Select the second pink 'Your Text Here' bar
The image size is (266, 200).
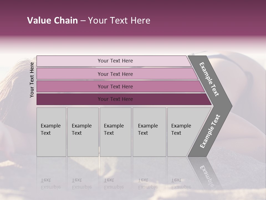[117, 74]
